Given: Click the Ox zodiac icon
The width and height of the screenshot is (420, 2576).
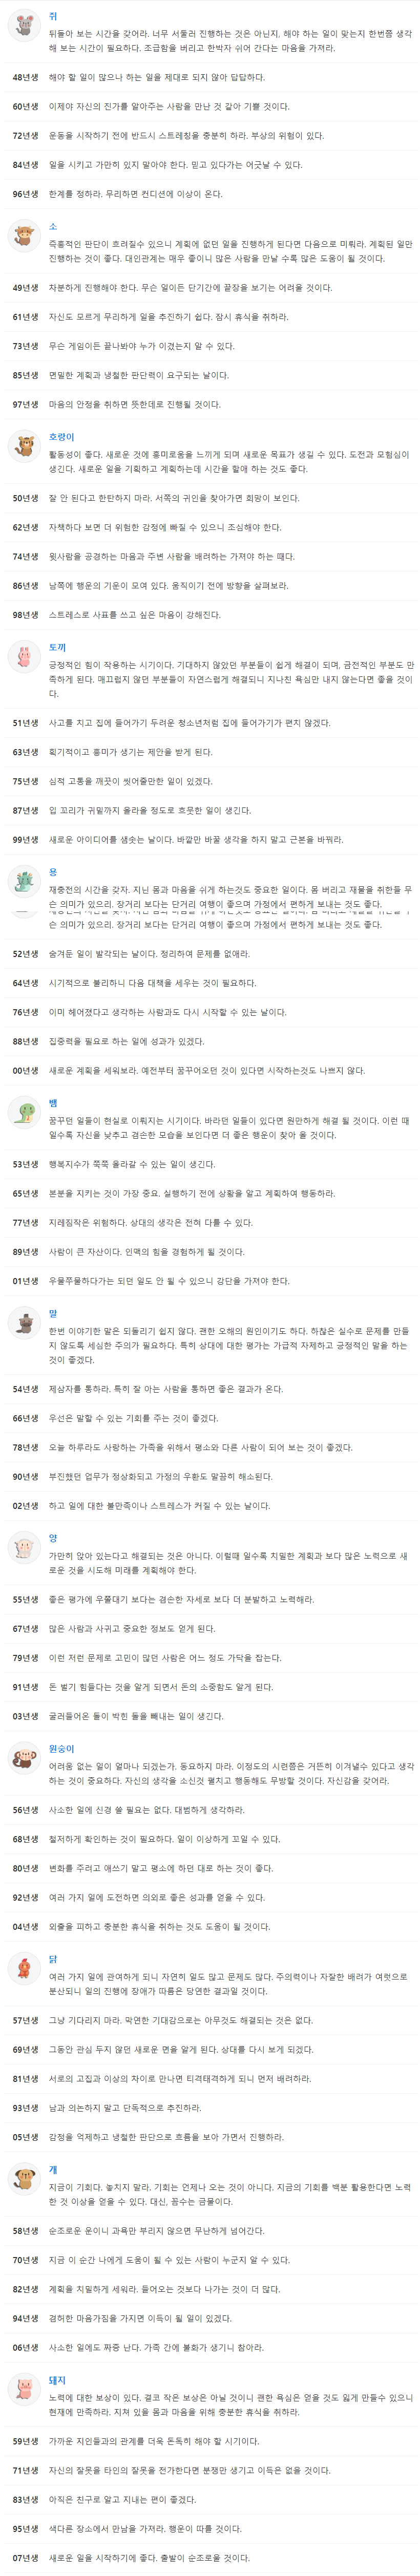Looking at the screenshot, I should 23,236.
